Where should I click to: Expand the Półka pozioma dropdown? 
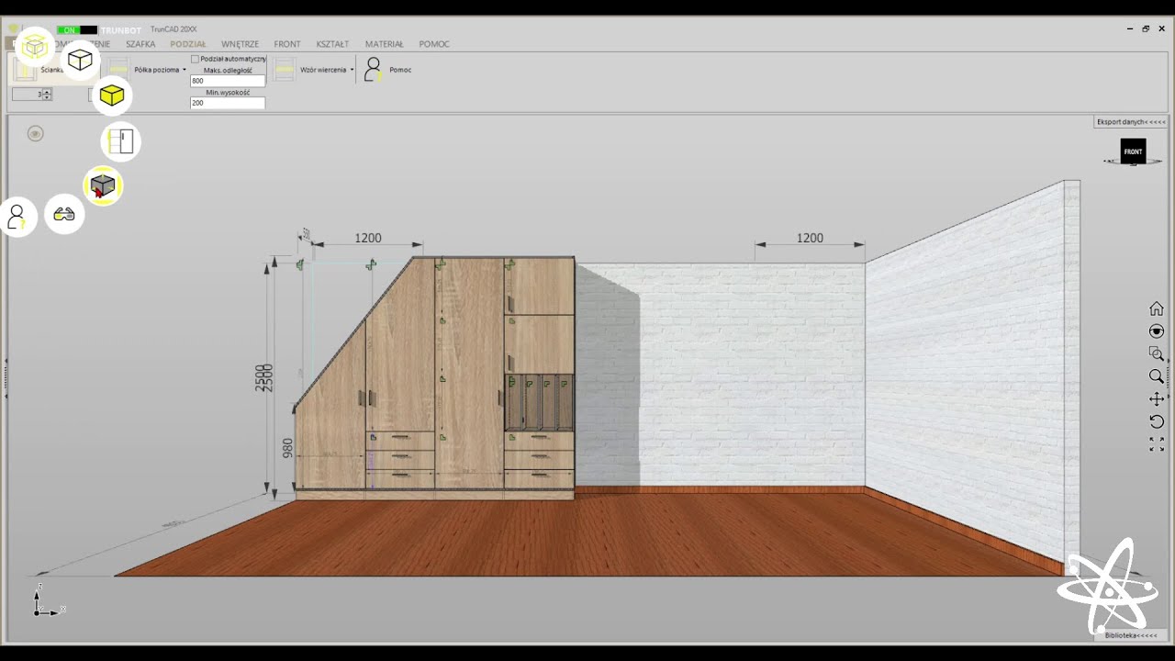pos(184,70)
